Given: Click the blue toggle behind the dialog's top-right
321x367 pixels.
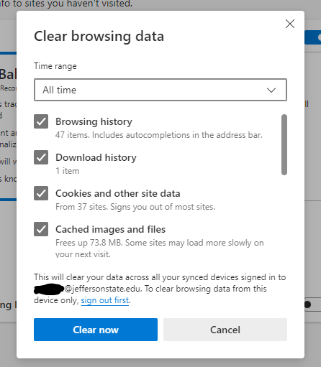Looking at the screenshot, I should (313, 37).
